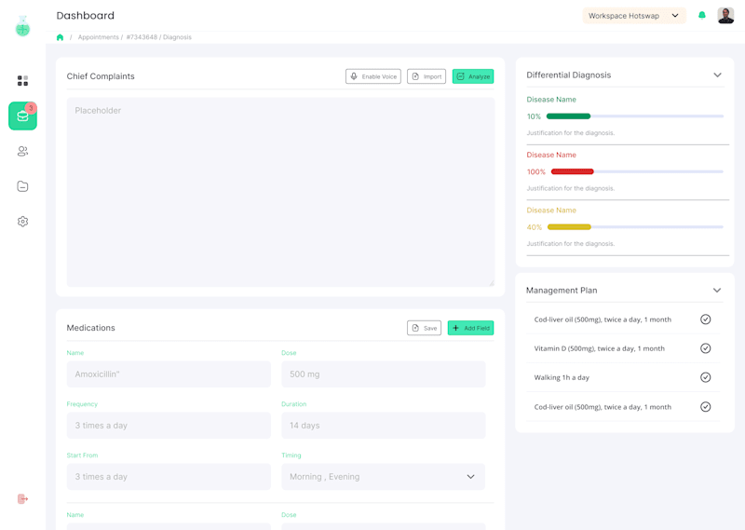Click the notification bell icon

702,15
